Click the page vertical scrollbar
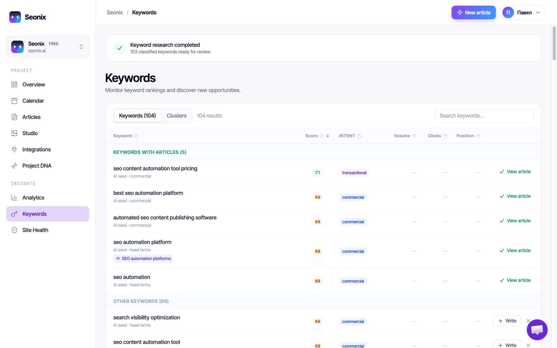 pyautogui.click(x=554, y=43)
